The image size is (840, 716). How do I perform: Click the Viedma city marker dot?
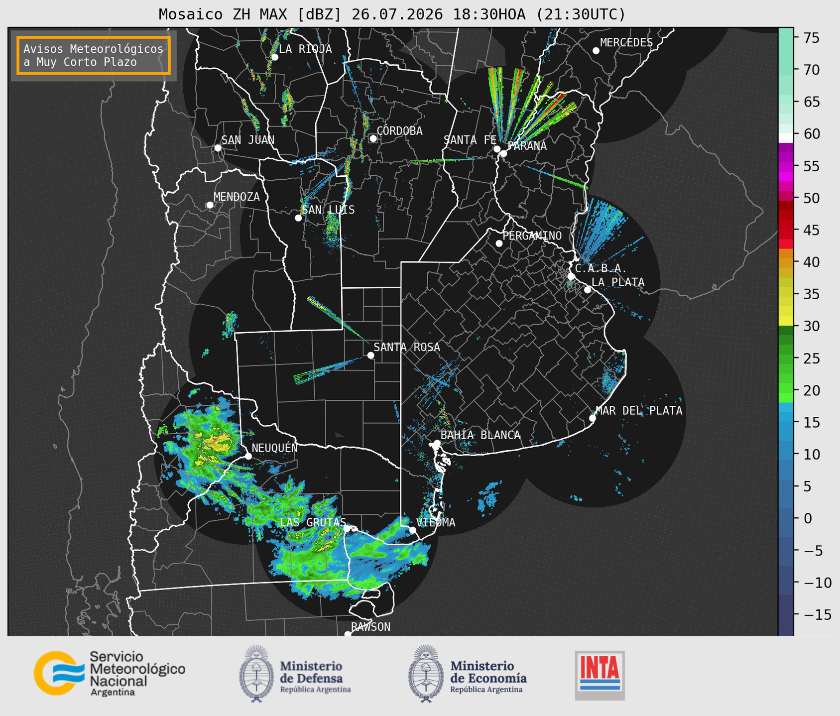pos(412,530)
